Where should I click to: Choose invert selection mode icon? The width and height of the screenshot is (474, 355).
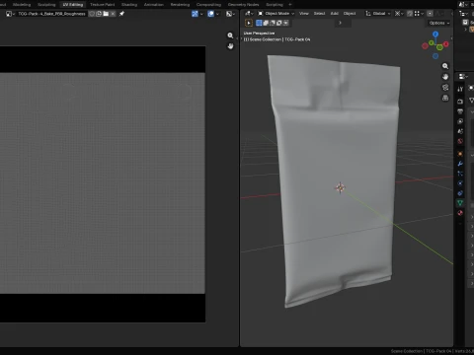(x=279, y=23)
